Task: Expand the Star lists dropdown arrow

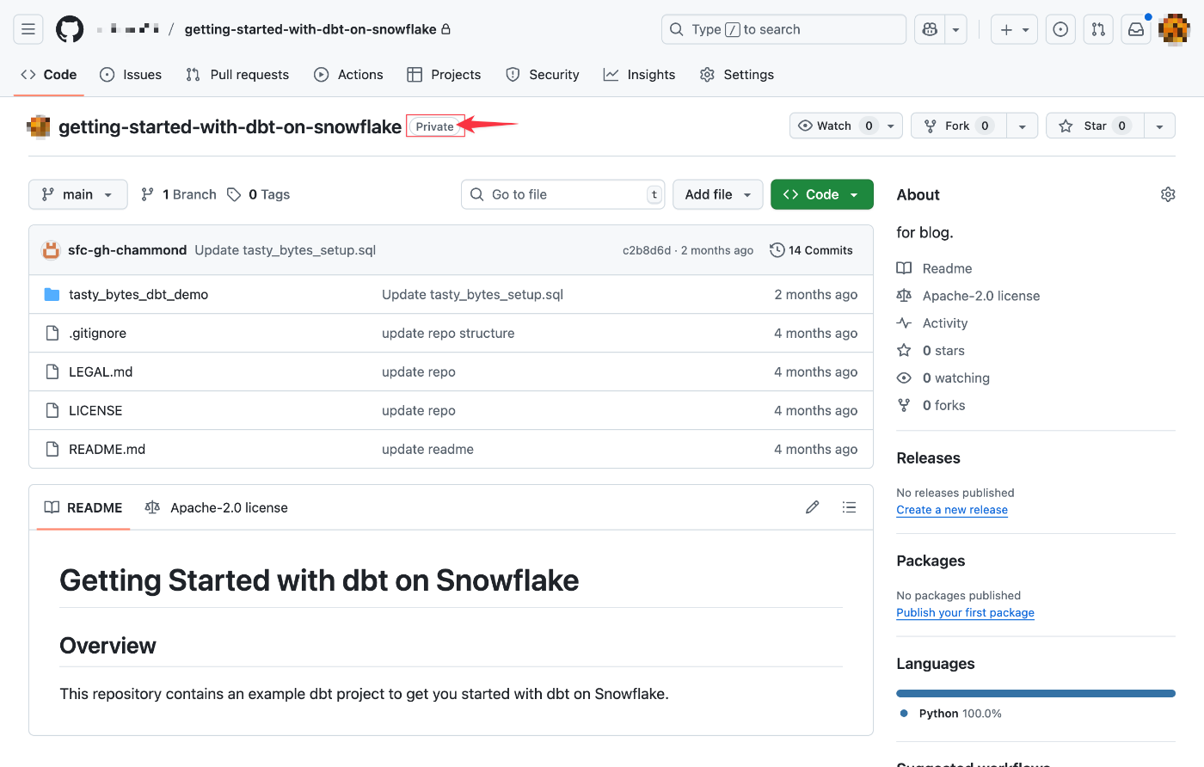Action: pyautogui.click(x=1159, y=126)
